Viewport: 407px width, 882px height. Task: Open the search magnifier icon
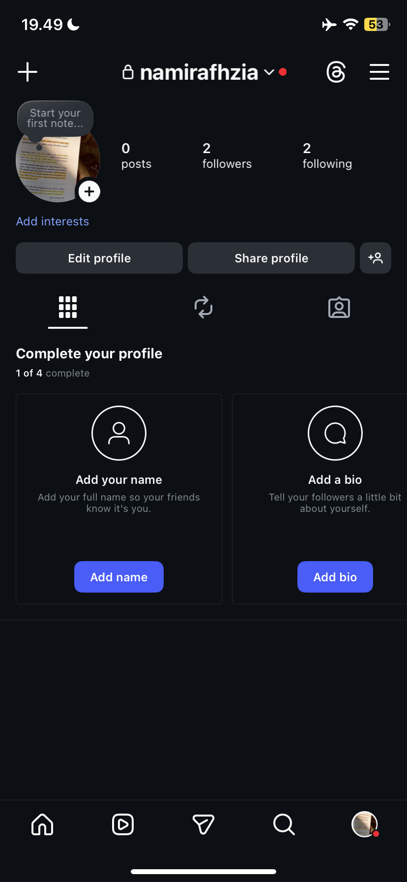pos(284,824)
